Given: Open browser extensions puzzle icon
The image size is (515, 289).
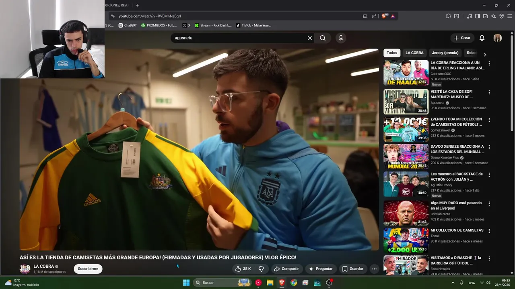Looking at the screenshot, I should (x=448, y=16).
